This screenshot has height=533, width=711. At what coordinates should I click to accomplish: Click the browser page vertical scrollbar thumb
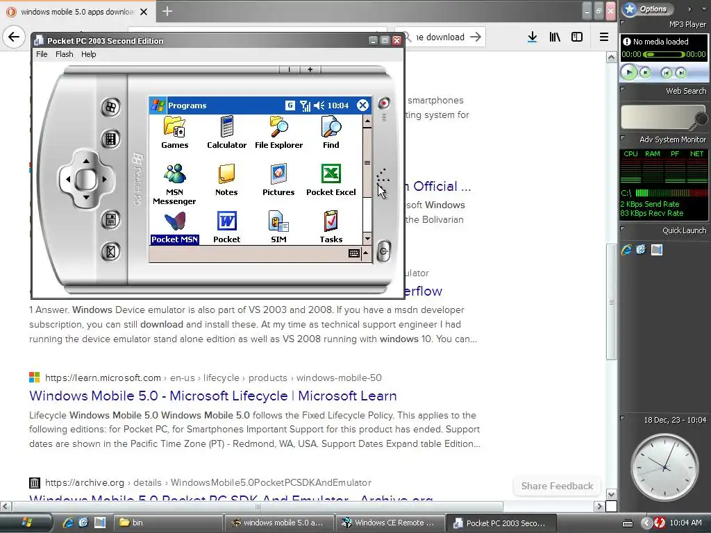click(611, 302)
